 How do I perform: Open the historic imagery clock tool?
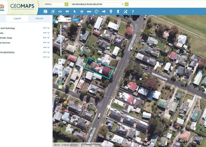pos(96,11)
